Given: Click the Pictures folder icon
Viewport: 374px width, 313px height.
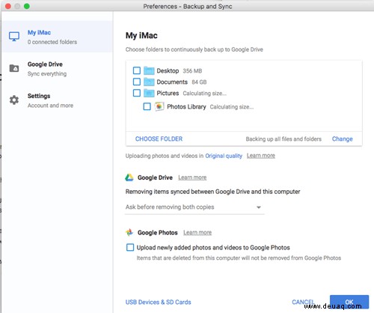Looking at the screenshot, I should point(149,93).
